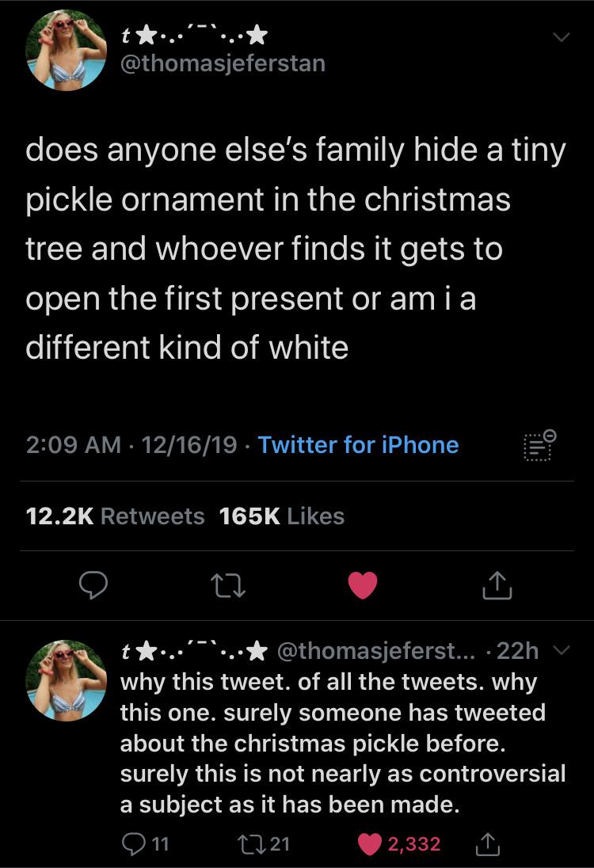Viewport: 594px width, 868px height.
Task: Retweet the main pickle ornament tweet
Action: tap(229, 586)
